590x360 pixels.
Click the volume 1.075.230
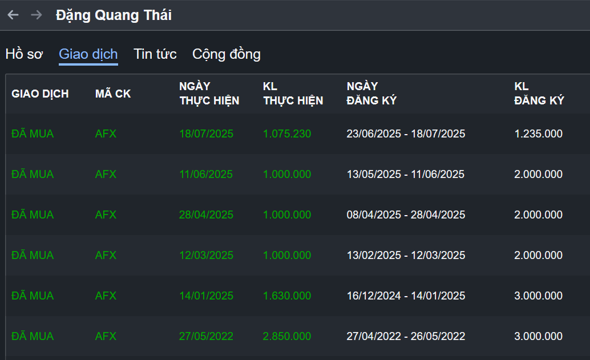pos(287,134)
